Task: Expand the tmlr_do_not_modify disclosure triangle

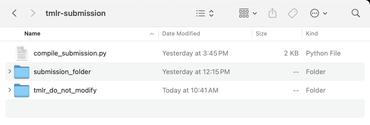Action: pos(10,90)
